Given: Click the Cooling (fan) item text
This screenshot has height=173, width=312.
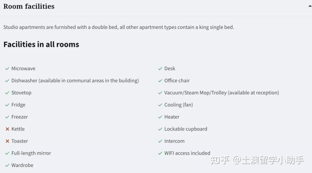Looking at the screenshot, I should [179, 105].
